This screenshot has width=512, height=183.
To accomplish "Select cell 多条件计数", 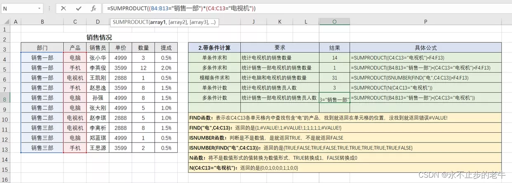I will pos(214,98).
